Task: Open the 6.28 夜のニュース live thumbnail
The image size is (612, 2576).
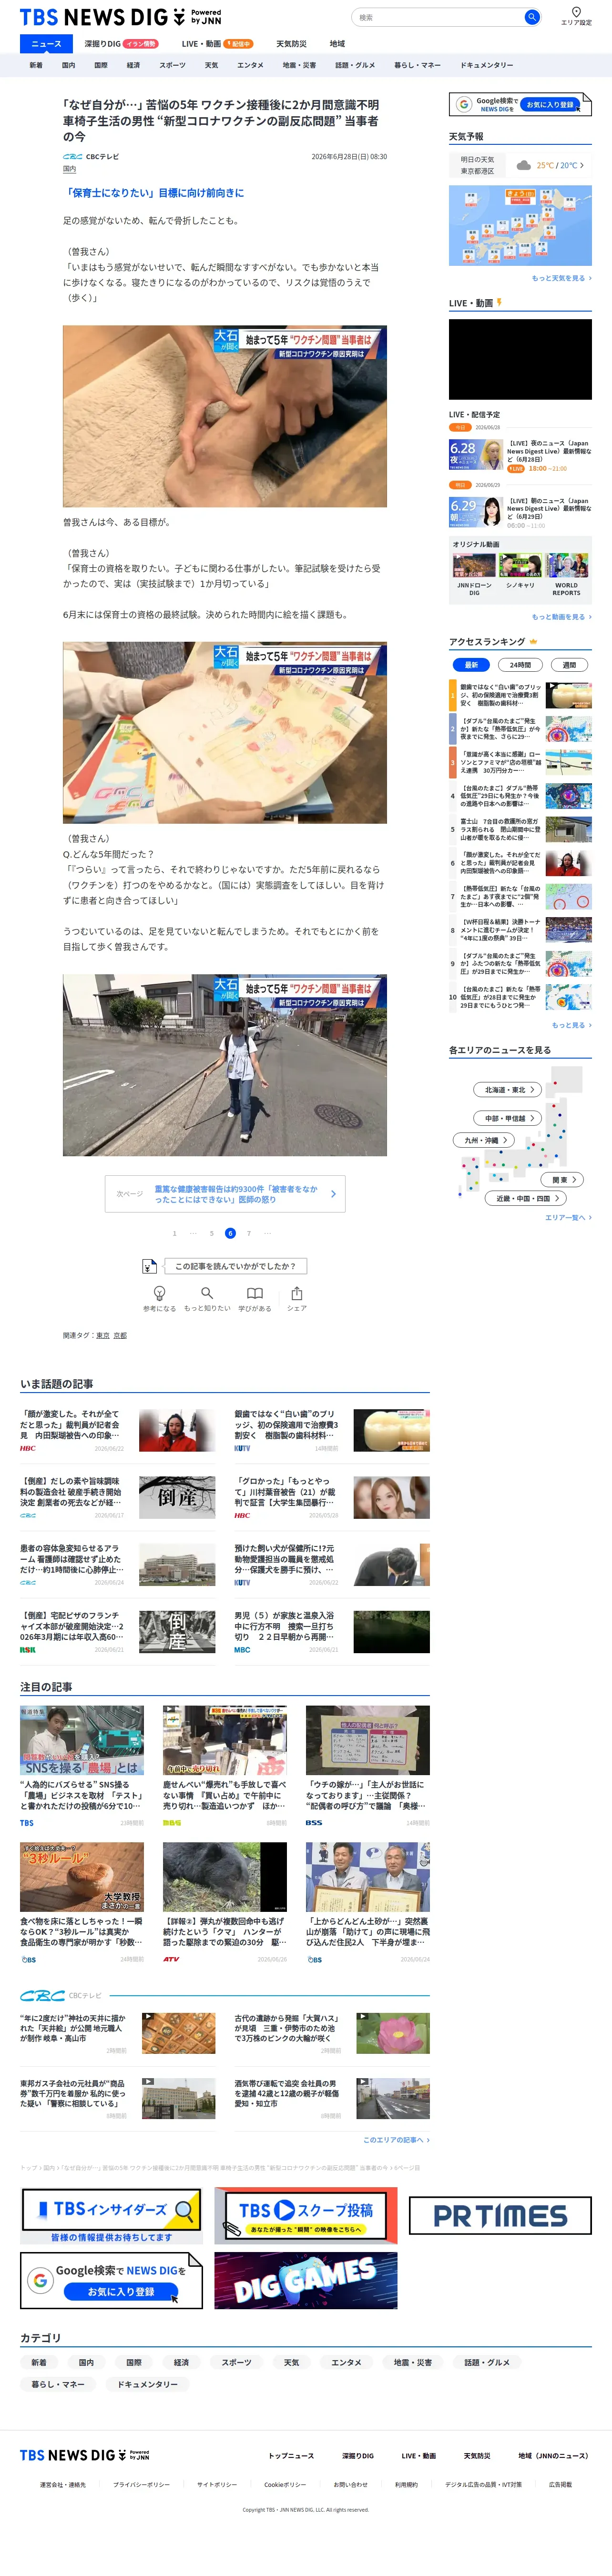Action: tap(475, 454)
